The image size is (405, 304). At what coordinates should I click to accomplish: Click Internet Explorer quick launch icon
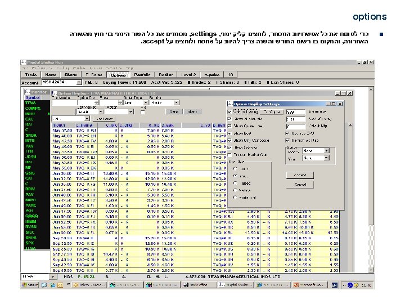coord(53,285)
